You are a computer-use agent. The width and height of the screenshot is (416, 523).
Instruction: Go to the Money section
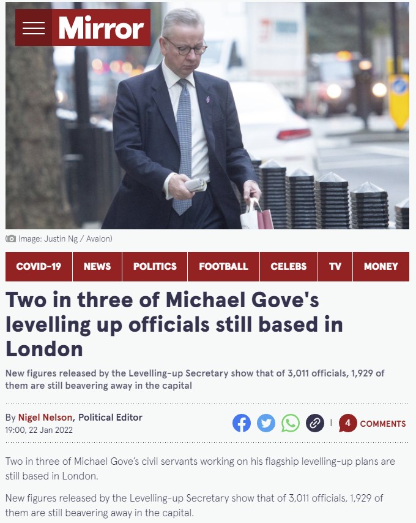click(381, 267)
